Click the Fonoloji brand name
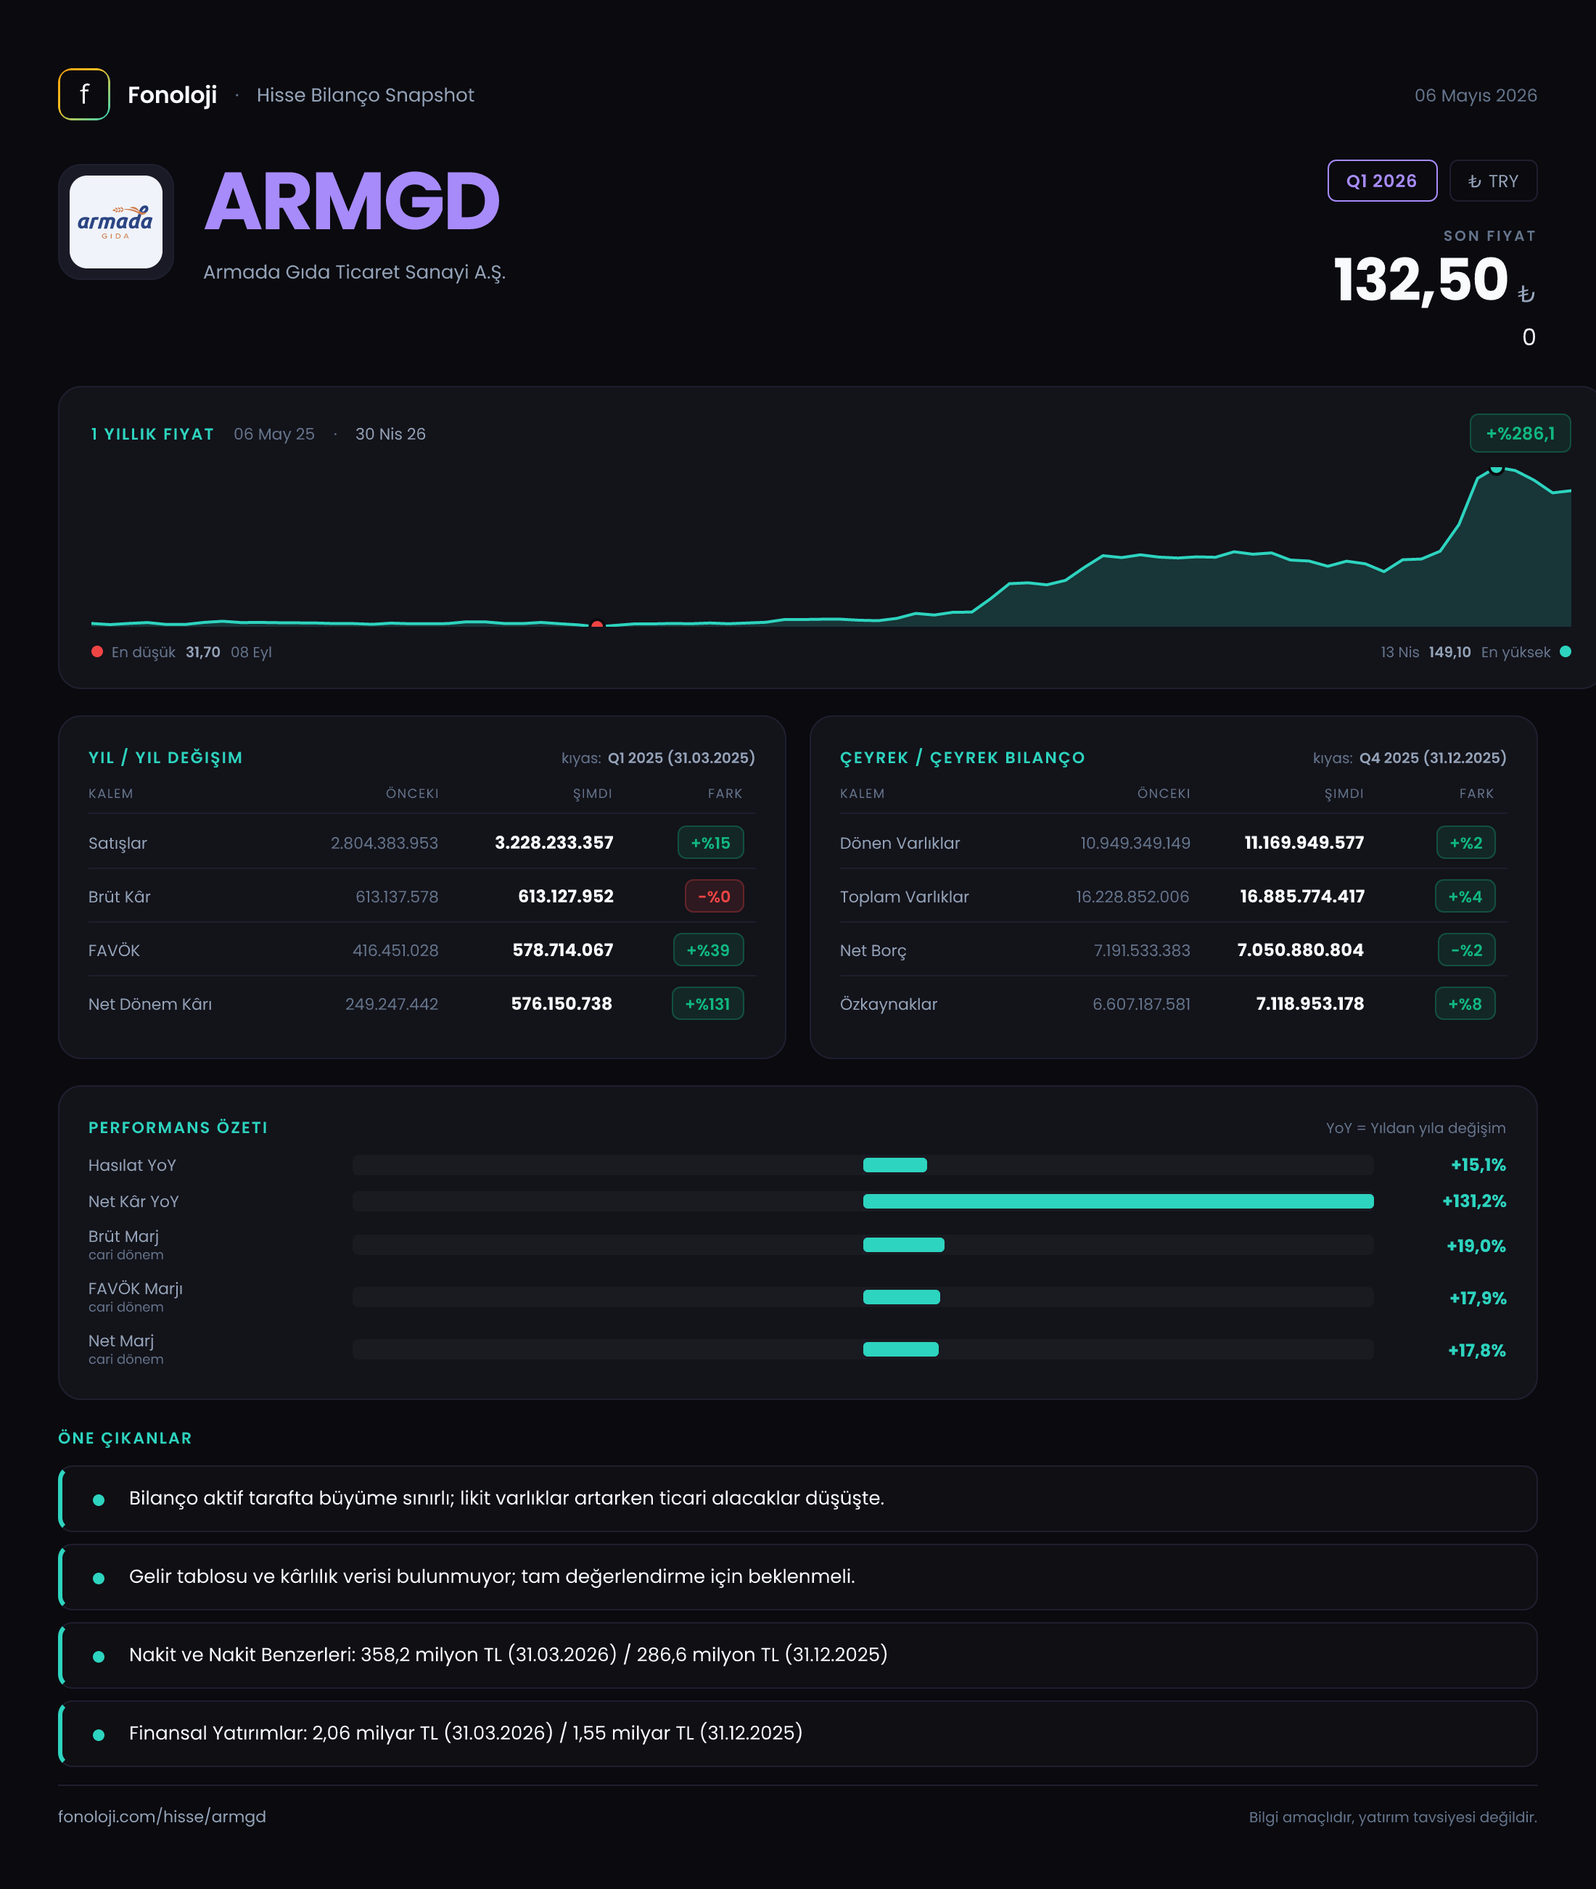 (x=172, y=95)
